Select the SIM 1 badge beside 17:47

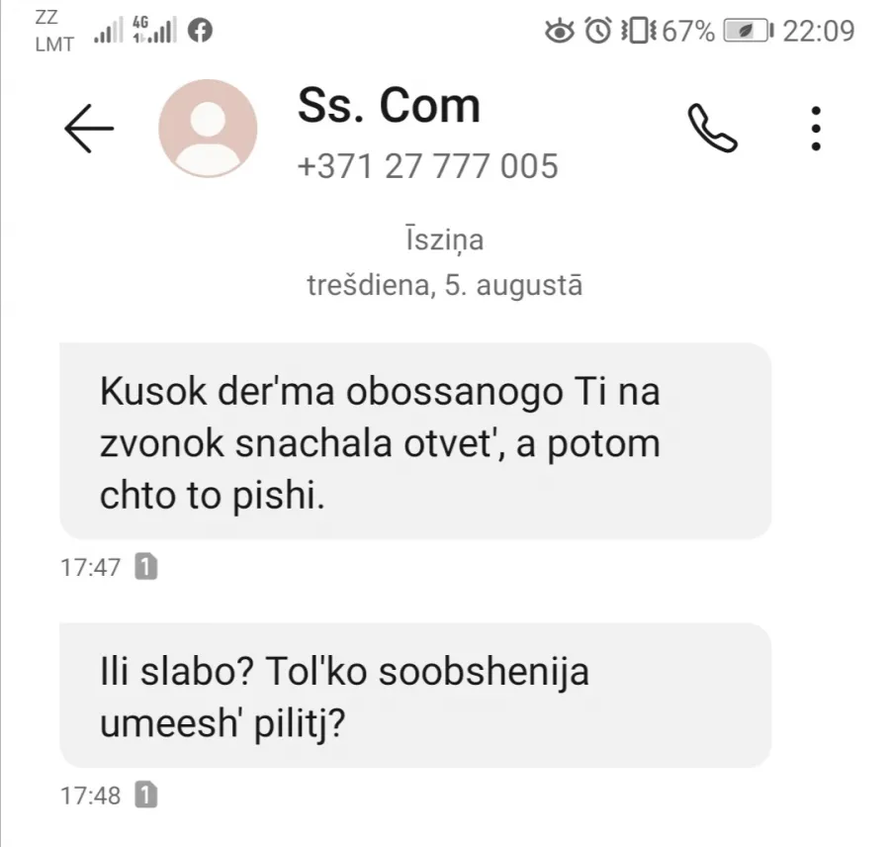click(146, 566)
